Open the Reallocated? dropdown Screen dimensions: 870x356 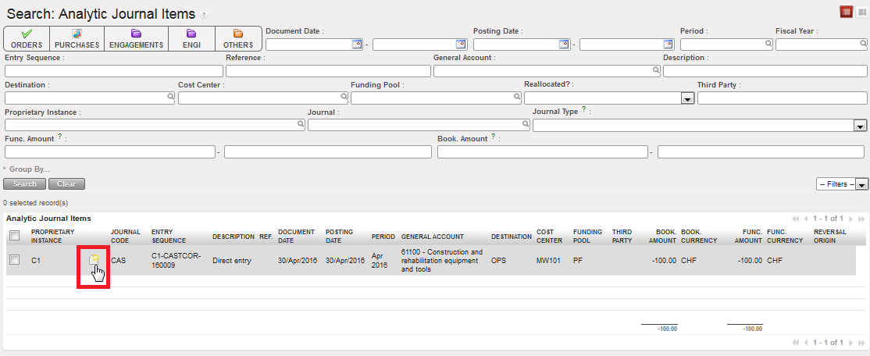coord(687,98)
